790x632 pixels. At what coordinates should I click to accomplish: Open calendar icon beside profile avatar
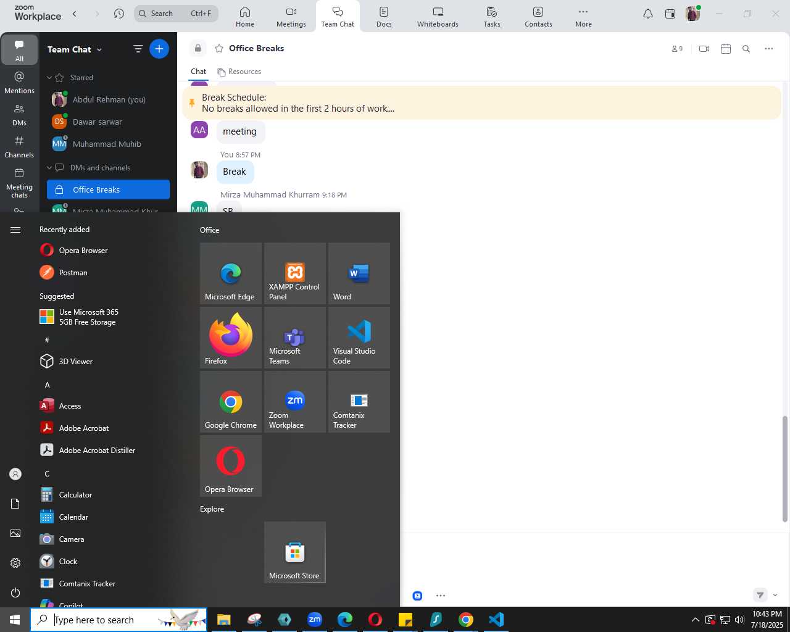pos(670,14)
